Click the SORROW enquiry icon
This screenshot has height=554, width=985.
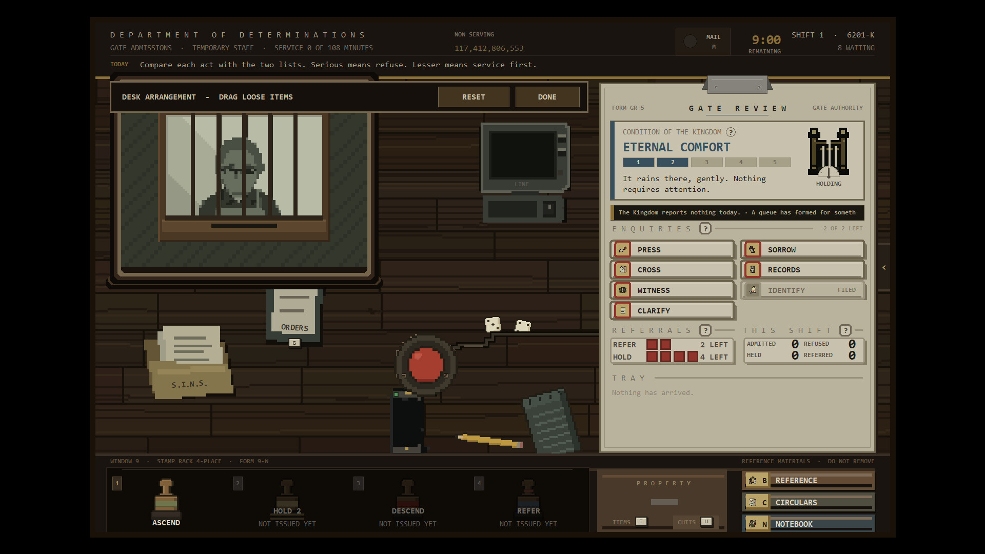click(x=753, y=250)
